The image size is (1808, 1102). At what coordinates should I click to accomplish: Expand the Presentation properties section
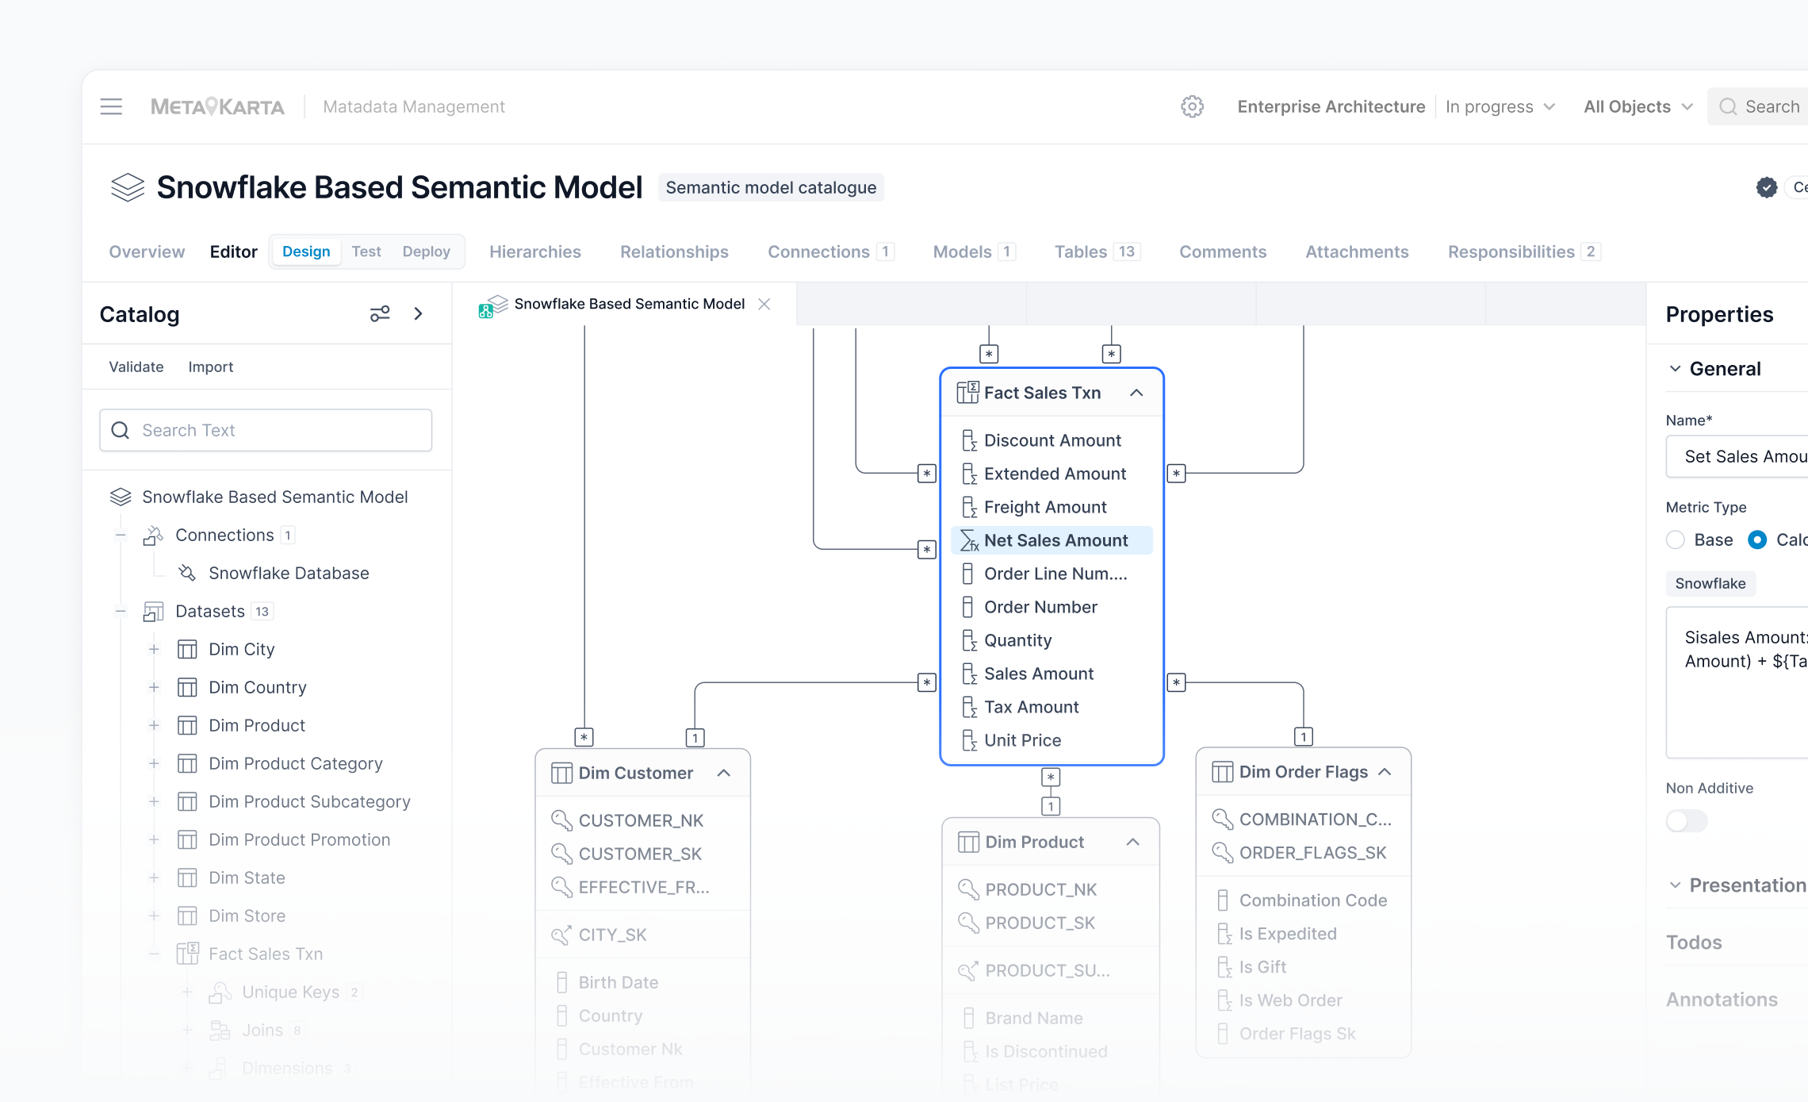point(1675,885)
